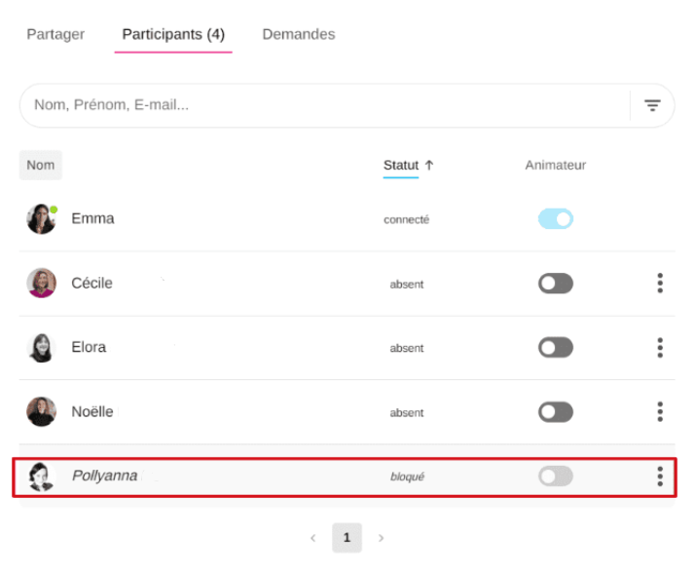The height and width of the screenshot is (574, 695).
Task: Switch to the Demandes tab
Action: click(298, 34)
